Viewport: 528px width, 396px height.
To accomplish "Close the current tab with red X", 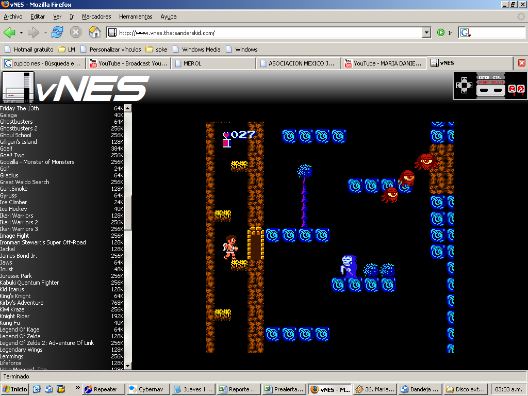I will 522,63.
